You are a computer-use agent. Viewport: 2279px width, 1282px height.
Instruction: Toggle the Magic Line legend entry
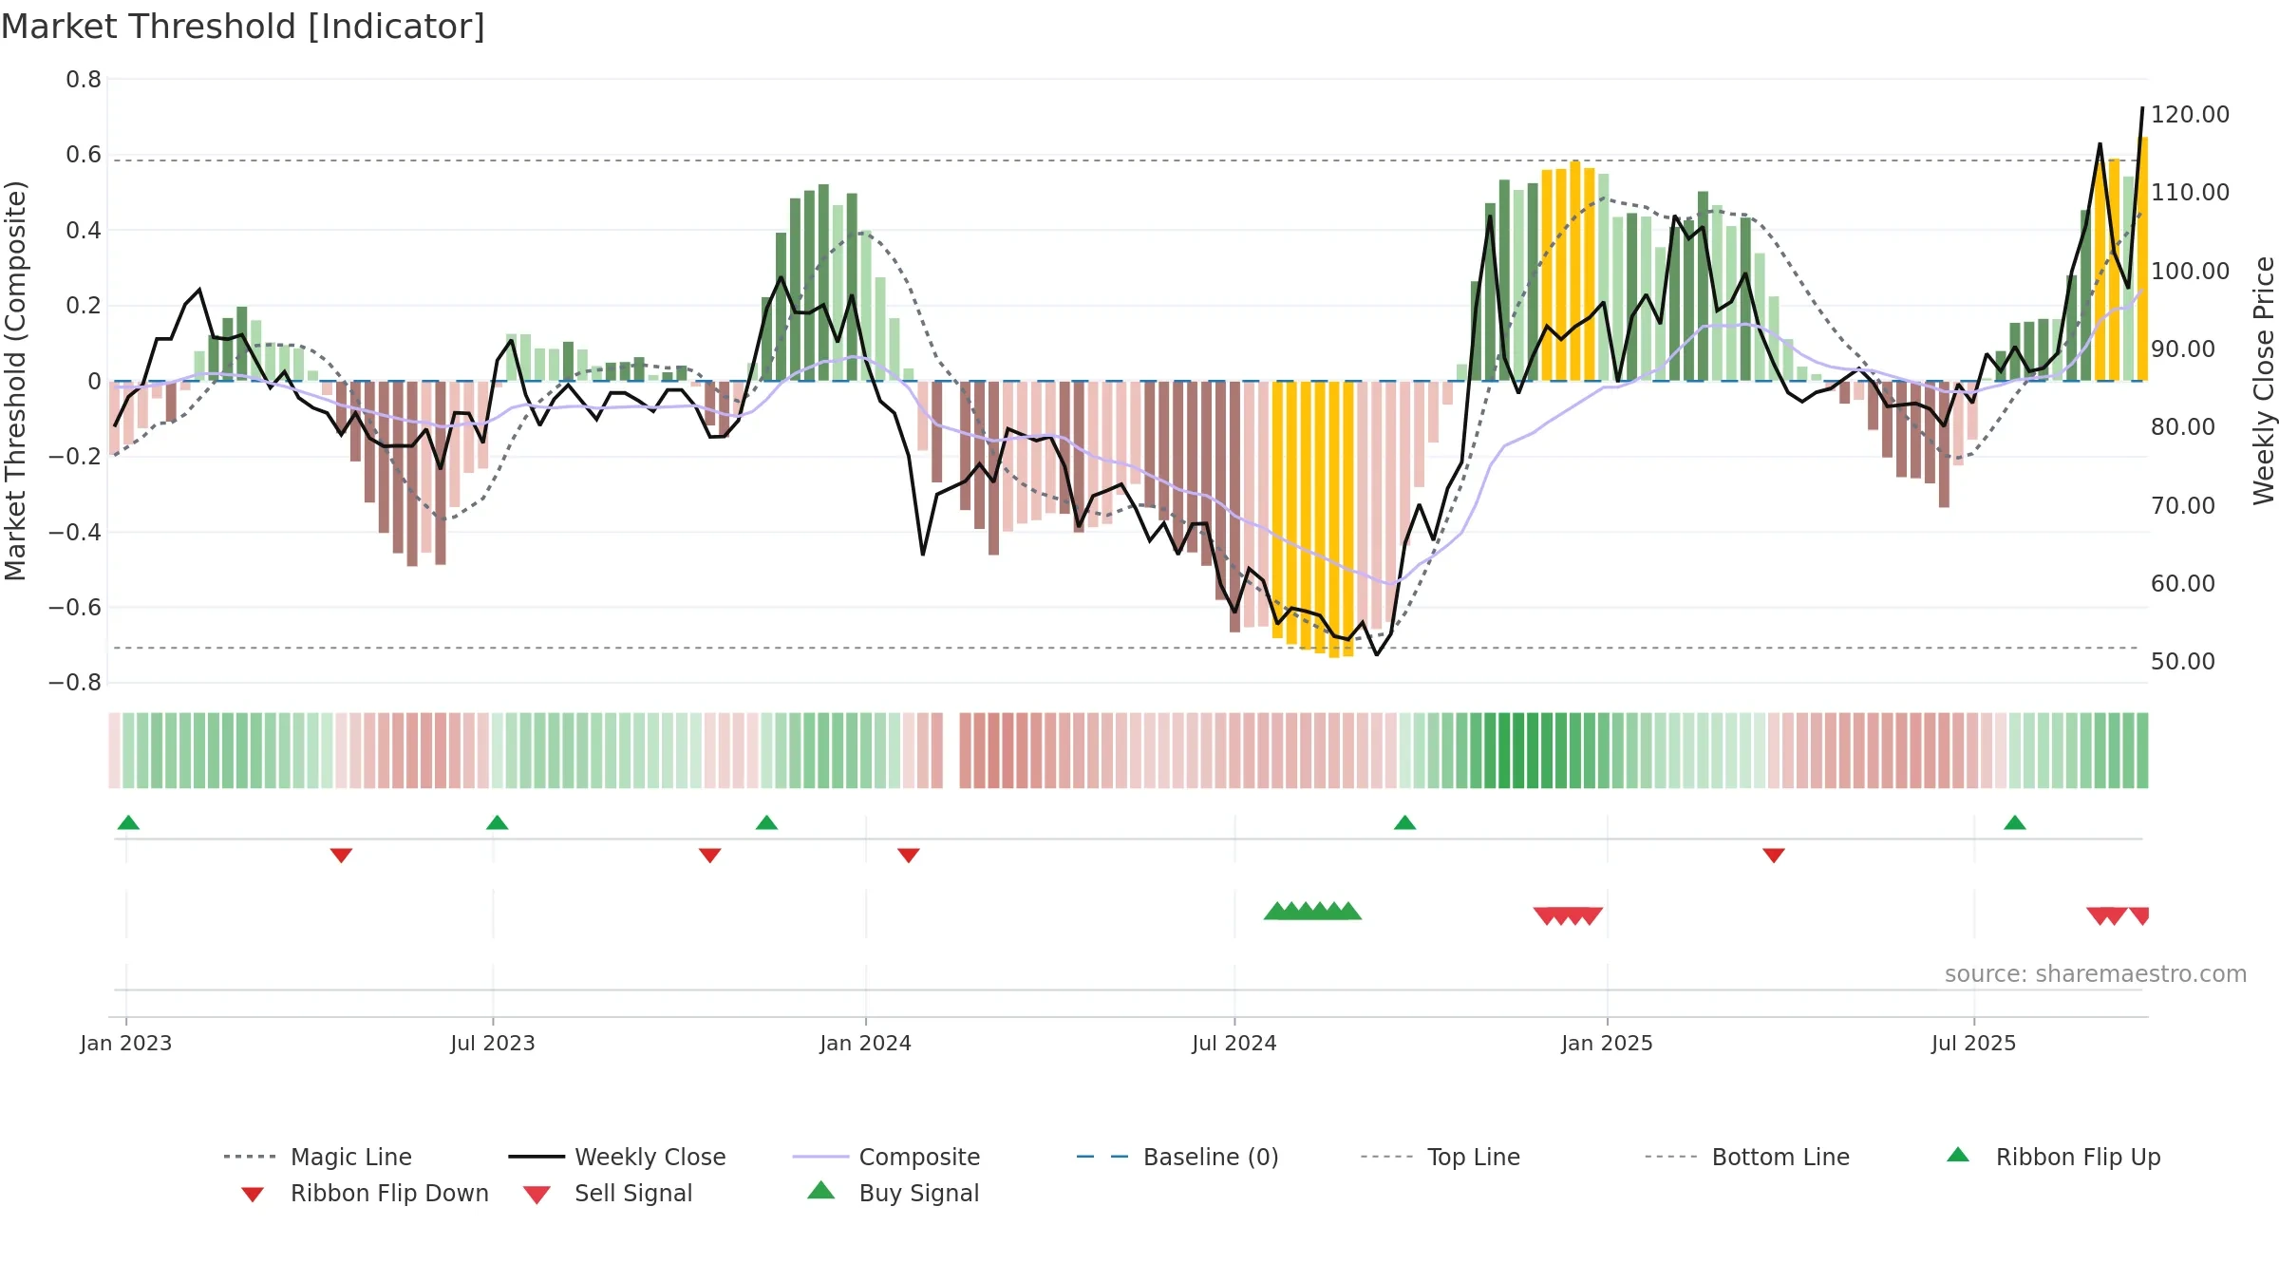(318, 1157)
